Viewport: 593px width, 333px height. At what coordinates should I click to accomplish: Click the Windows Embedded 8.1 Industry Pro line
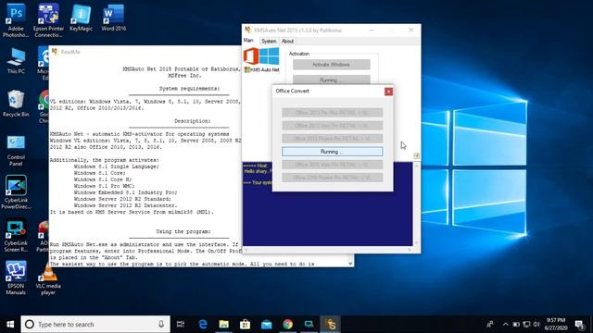click(x=125, y=192)
